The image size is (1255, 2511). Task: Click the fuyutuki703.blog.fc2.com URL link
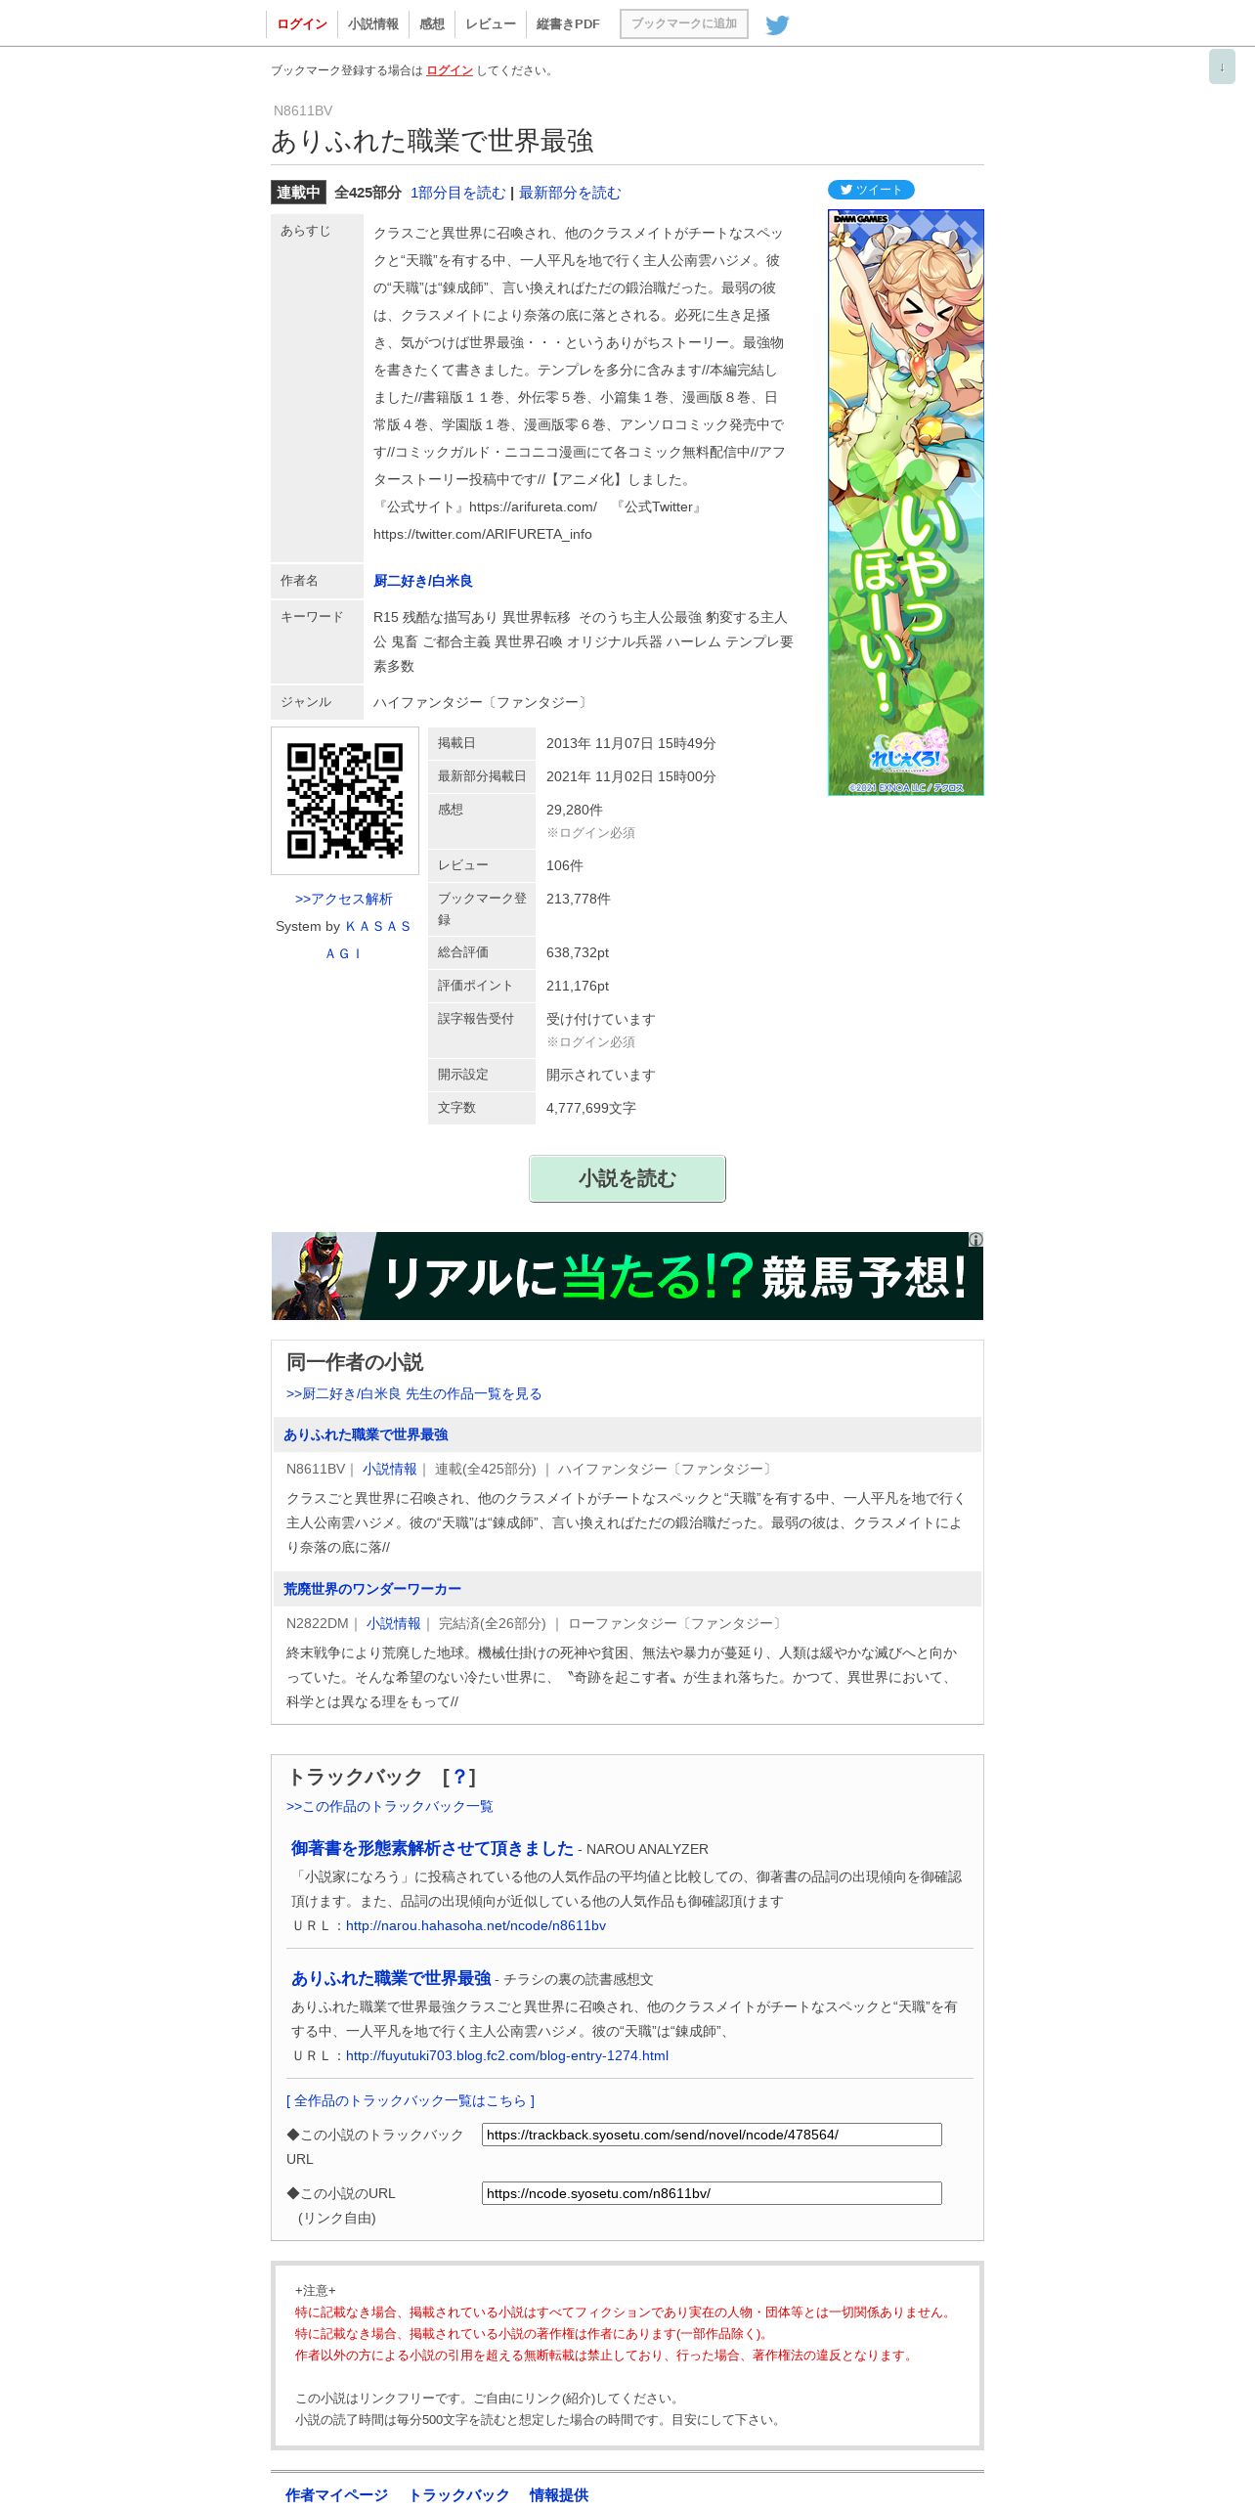coord(507,2055)
